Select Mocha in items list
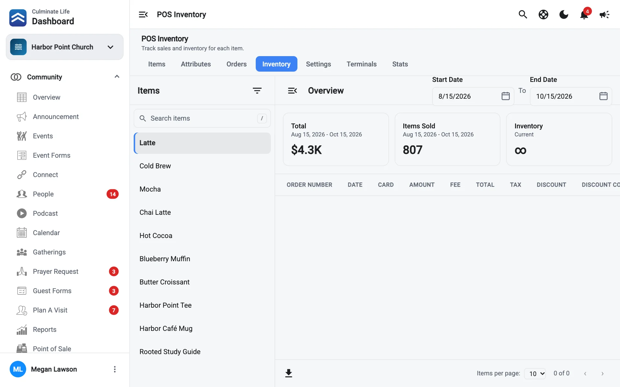The width and height of the screenshot is (620, 387). click(202, 189)
